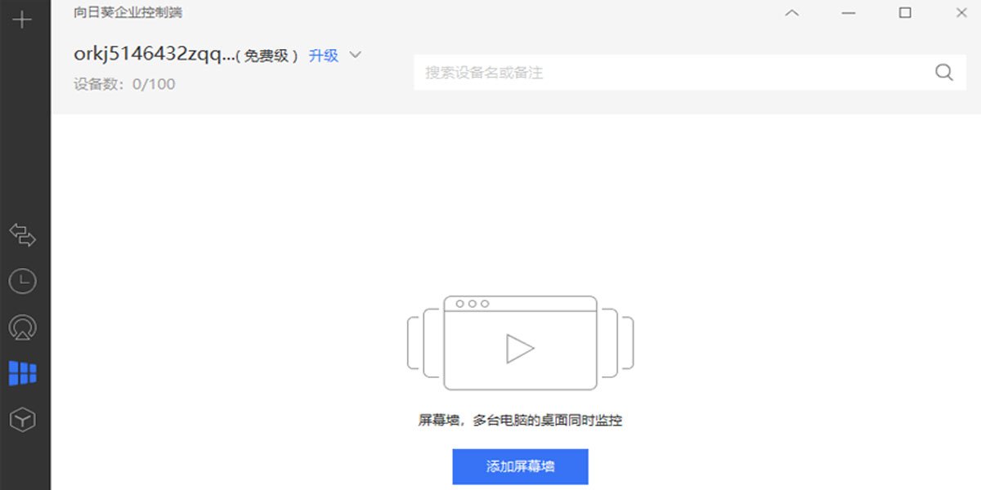Click the 免费级 plan label
The width and height of the screenshot is (981, 490).
click(267, 56)
